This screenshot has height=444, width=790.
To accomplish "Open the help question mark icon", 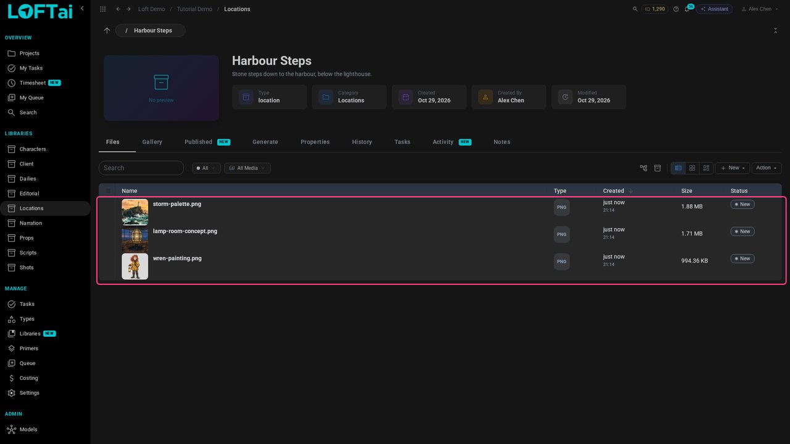I will tap(676, 9).
